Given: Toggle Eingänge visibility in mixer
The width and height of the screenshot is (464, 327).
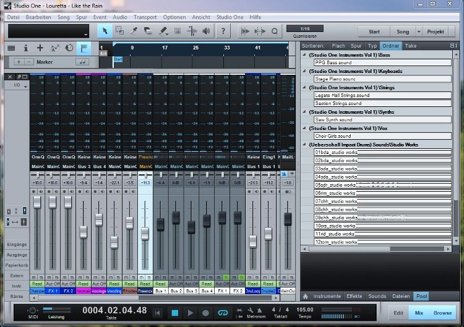Looking at the screenshot, I should pyautogui.click(x=17, y=245).
